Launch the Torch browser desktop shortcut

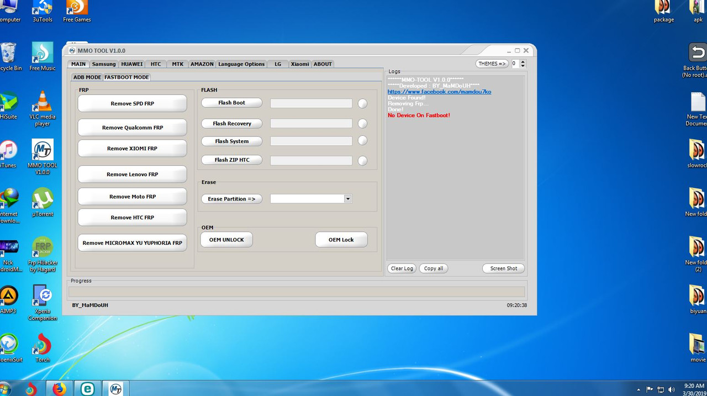43,348
